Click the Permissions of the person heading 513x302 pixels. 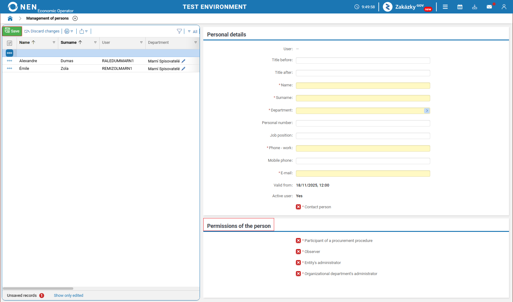tap(239, 226)
